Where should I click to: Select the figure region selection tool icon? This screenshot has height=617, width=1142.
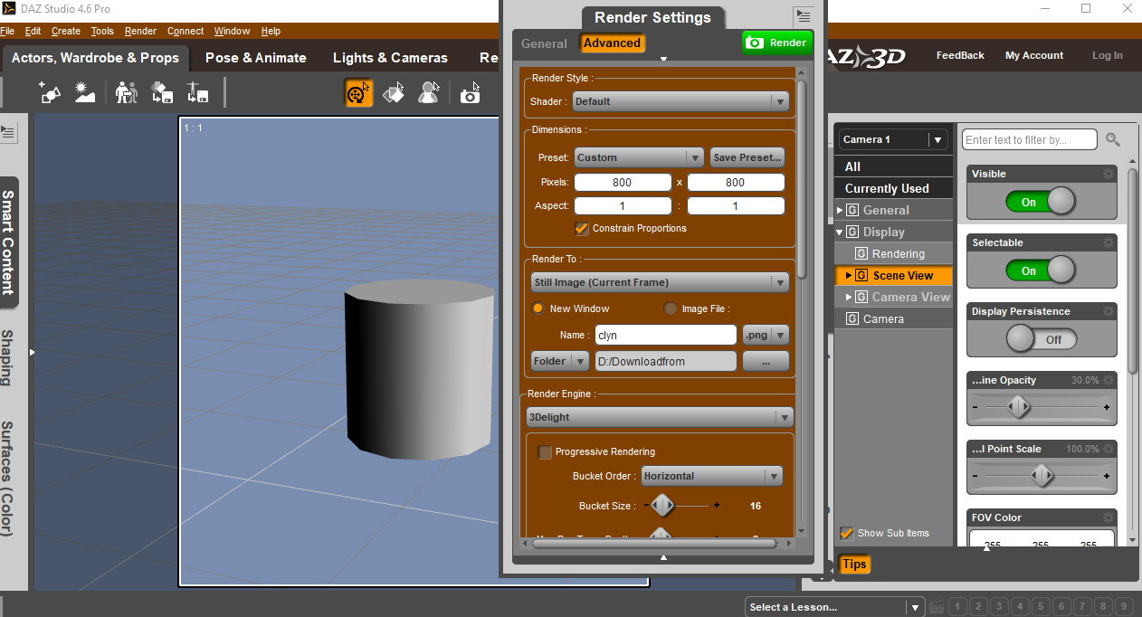429,92
